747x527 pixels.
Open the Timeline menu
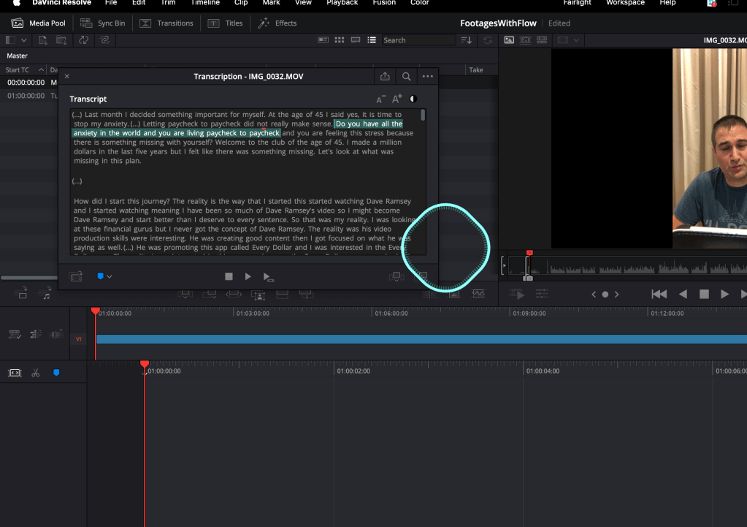pos(205,3)
